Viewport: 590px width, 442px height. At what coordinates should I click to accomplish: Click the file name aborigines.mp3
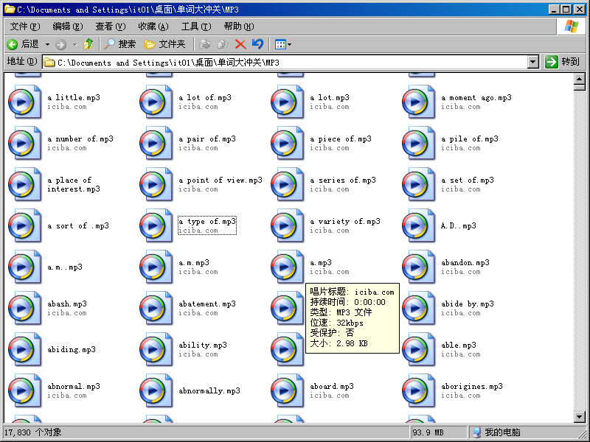click(472, 386)
